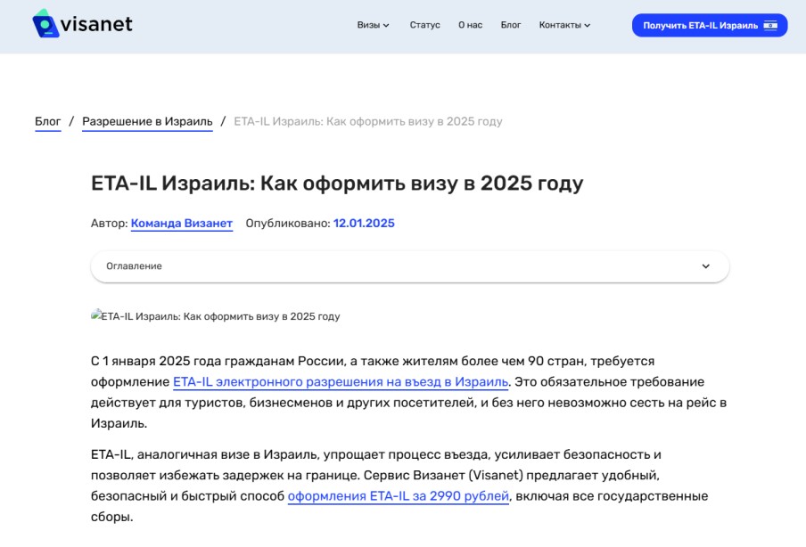This screenshot has width=806, height=547.
Task: Navigate to Блог breadcrumb link
Action: 48,122
